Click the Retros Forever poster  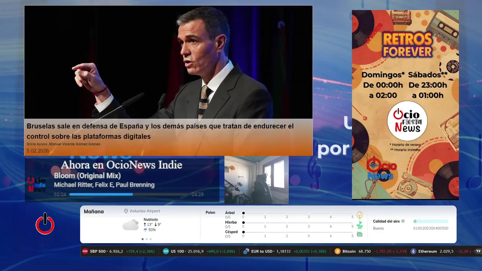click(x=405, y=105)
